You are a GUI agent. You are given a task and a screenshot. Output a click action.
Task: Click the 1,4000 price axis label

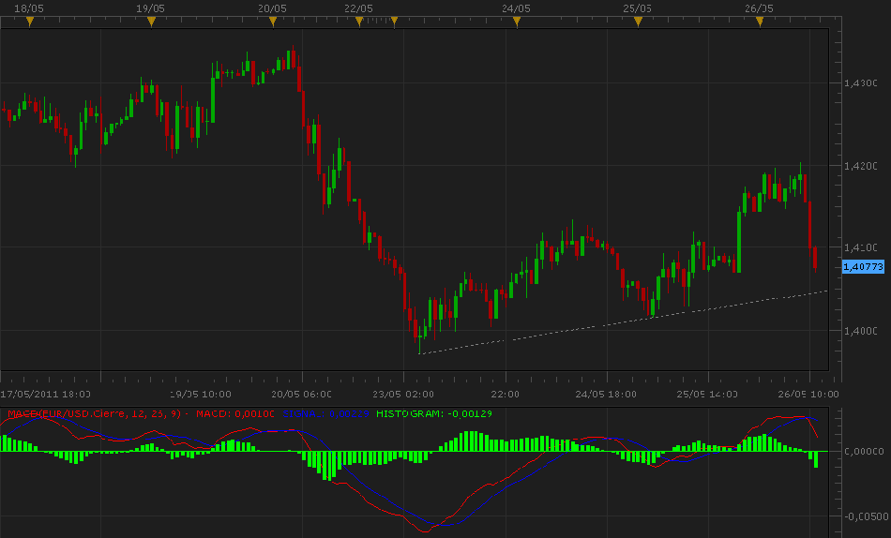click(860, 331)
